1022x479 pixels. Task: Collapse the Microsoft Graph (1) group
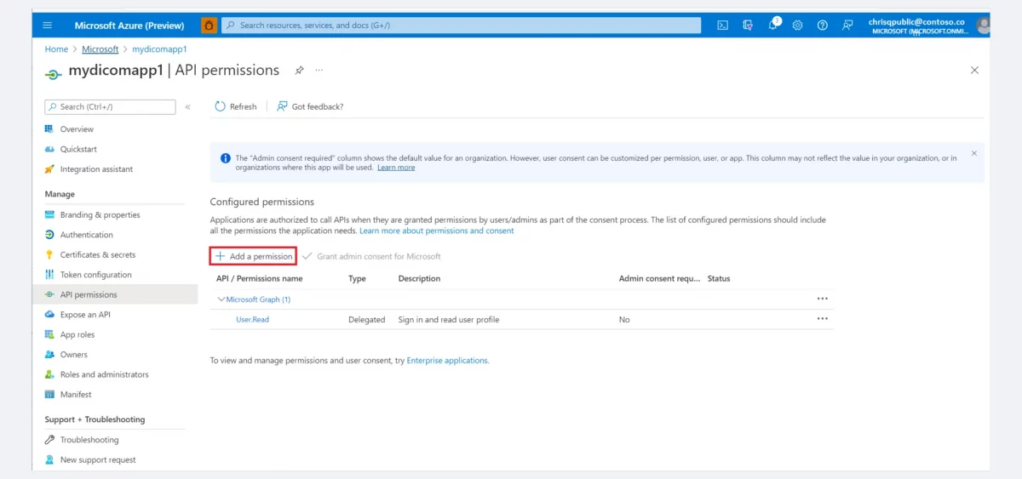222,299
